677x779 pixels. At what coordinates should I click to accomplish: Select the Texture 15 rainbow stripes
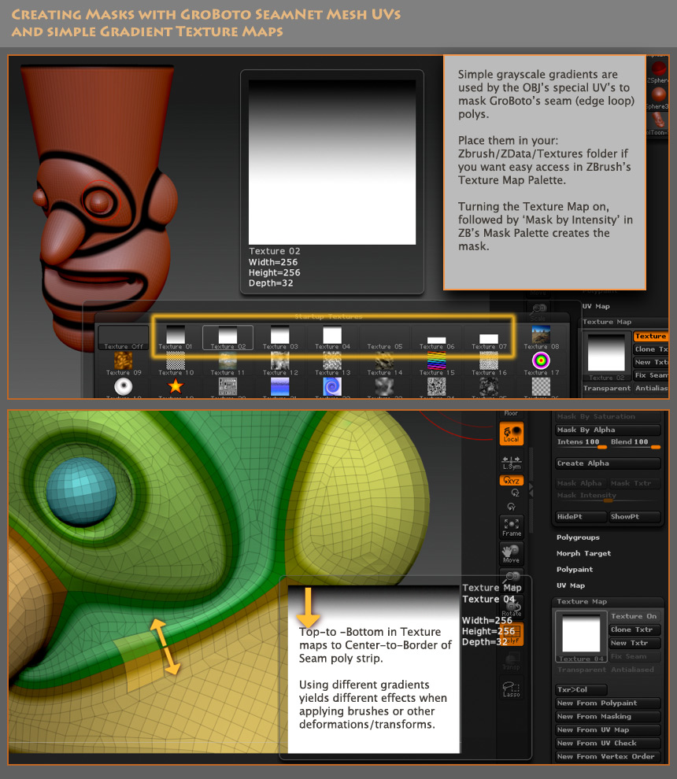[436, 364]
